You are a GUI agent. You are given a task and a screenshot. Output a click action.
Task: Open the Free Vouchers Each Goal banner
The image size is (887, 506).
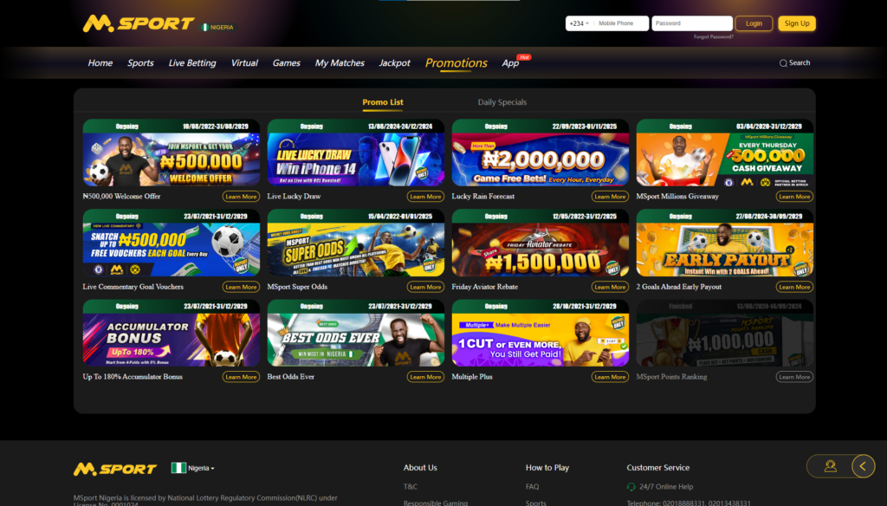coord(172,243)
